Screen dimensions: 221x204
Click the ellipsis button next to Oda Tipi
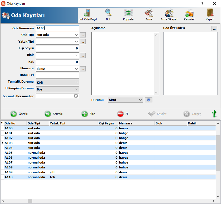[83, 35]
